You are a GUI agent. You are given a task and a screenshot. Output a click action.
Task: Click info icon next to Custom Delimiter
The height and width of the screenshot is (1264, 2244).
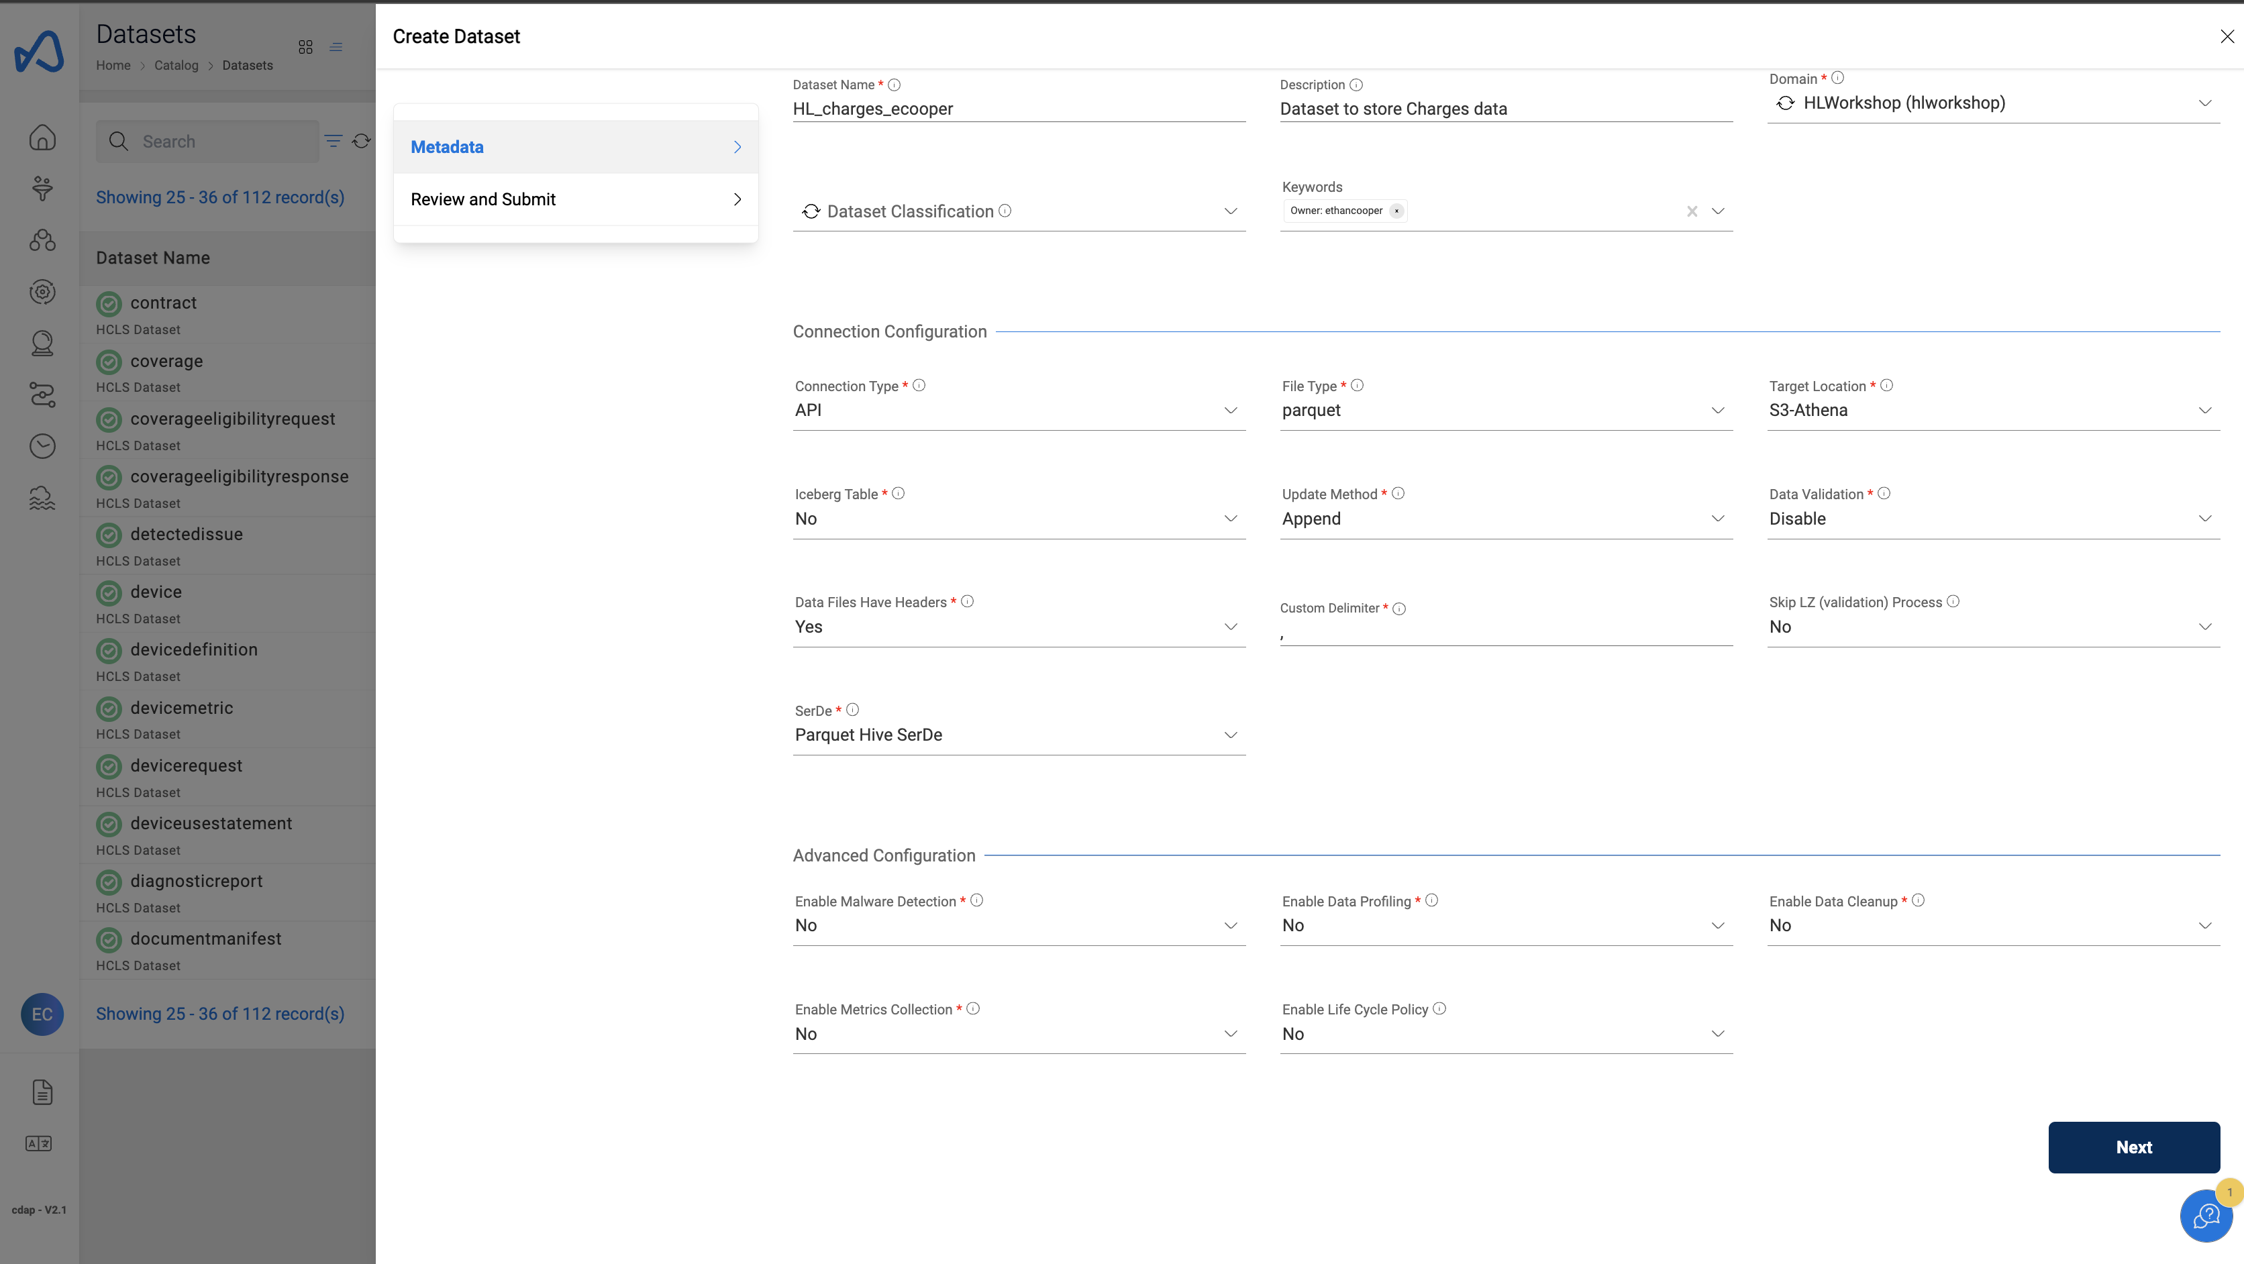point(1399,608)
